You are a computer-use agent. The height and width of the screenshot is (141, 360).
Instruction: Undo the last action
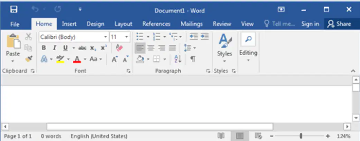click(35, 10)
